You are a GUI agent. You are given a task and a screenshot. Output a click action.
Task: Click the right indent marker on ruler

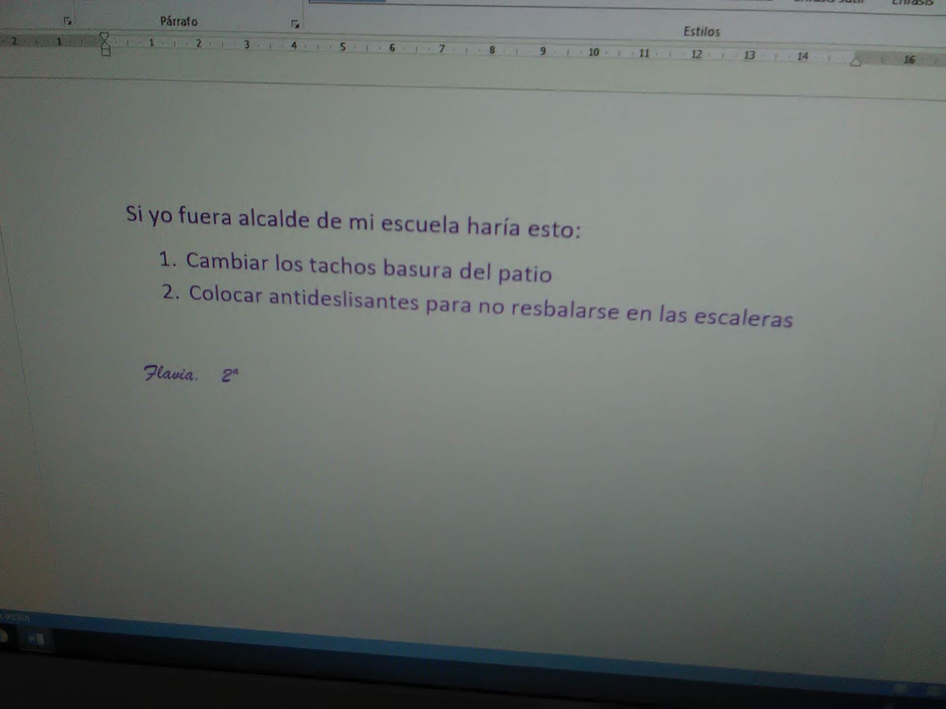[x=855, y=62]
